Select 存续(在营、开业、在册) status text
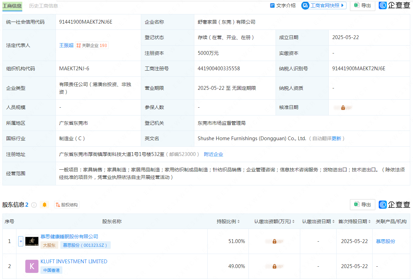Screen dimensions: 413x279 click(x=226, y=37)
